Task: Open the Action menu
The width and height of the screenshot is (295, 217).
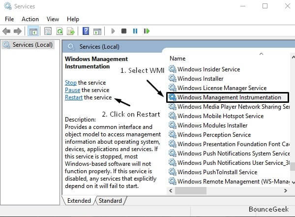Action: [30, 19]
